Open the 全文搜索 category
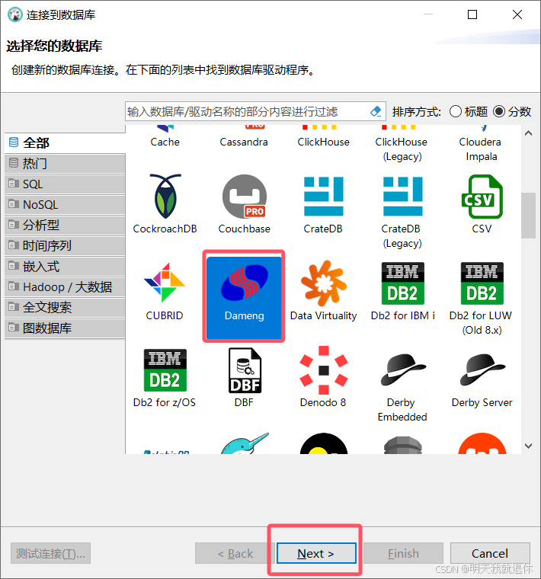 [x=65, y=308]
